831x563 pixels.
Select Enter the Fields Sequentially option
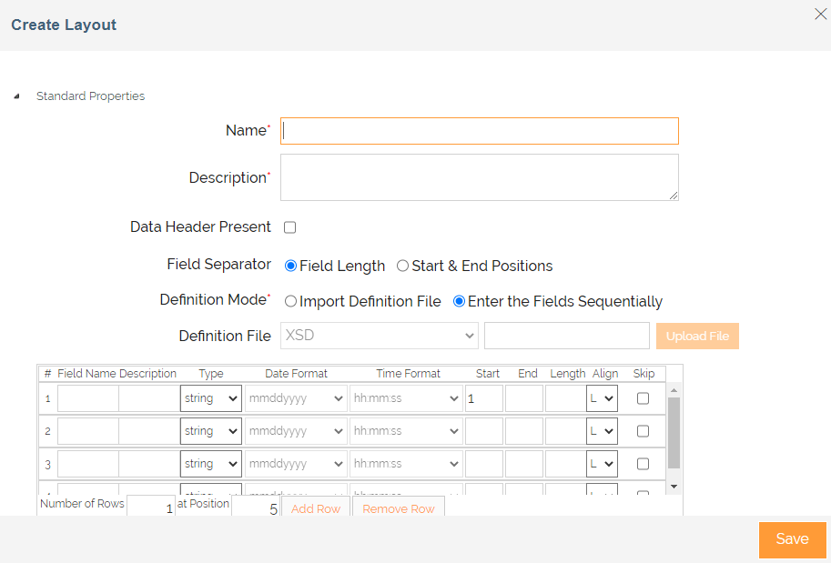tap(460, 301)
